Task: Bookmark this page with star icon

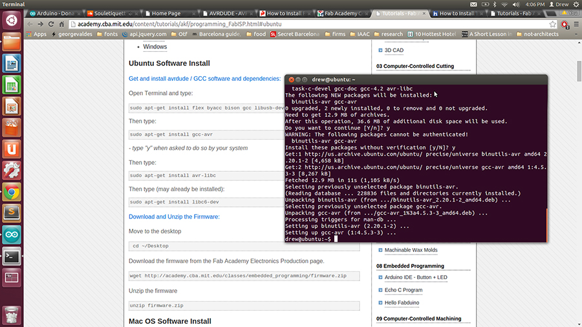Action: pos(553,24)
